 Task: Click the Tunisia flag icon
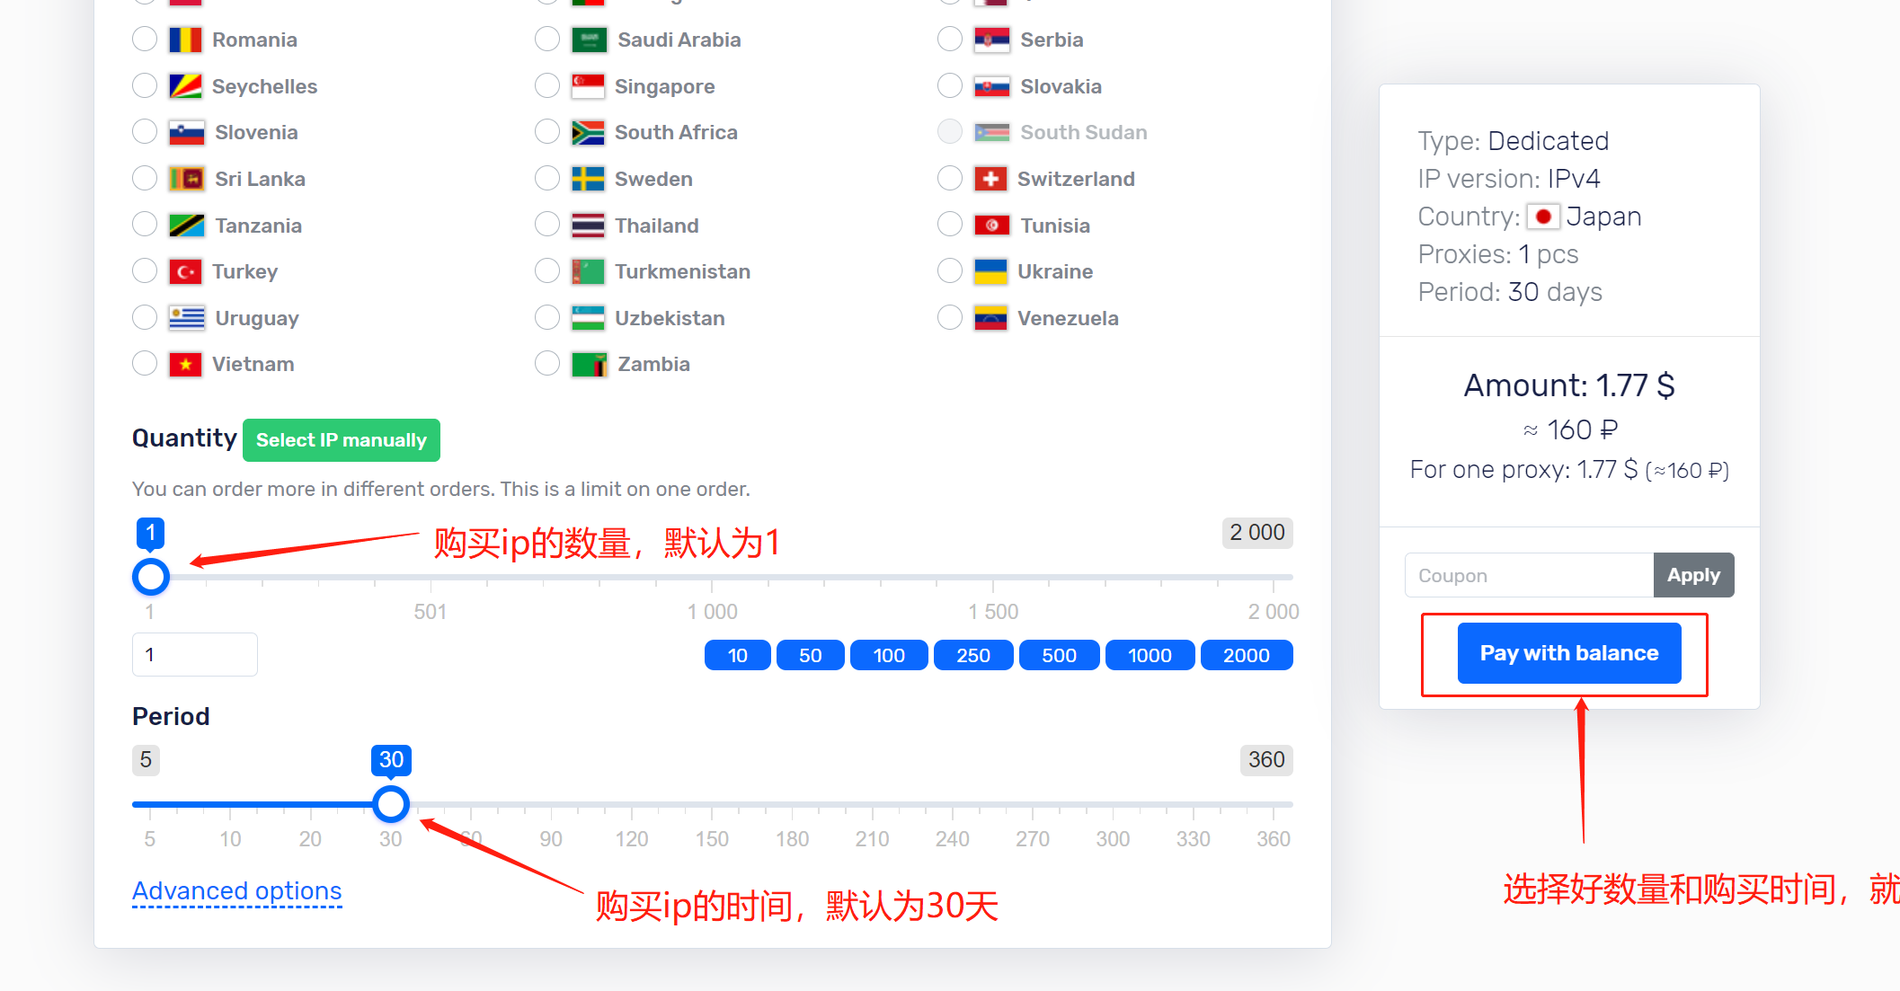pos(991,226)
